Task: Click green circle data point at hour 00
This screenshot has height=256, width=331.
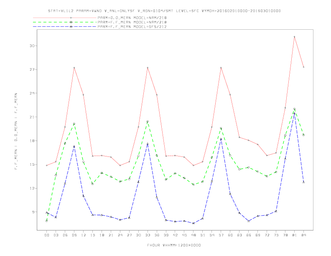Action: 47,221
